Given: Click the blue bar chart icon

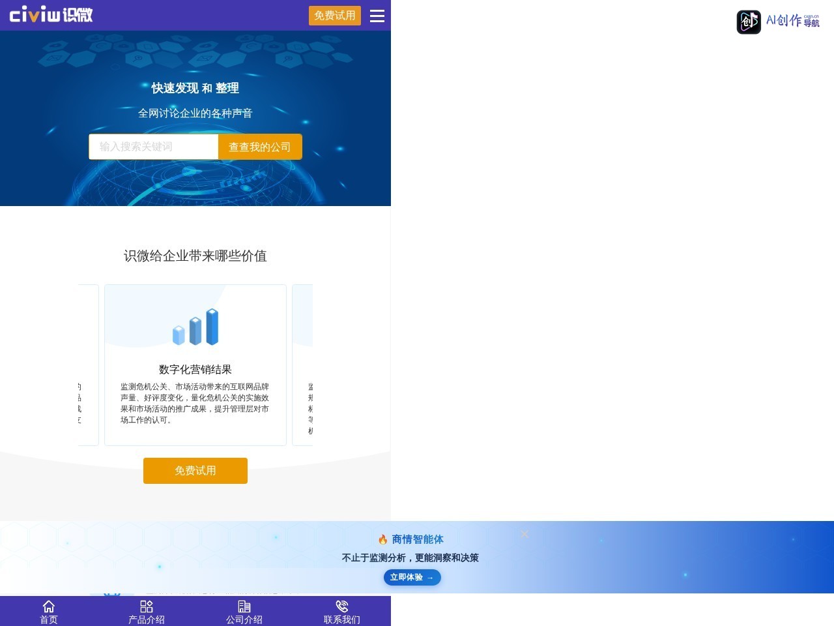Looking at the screenshot, I should [x=195, y=327].
